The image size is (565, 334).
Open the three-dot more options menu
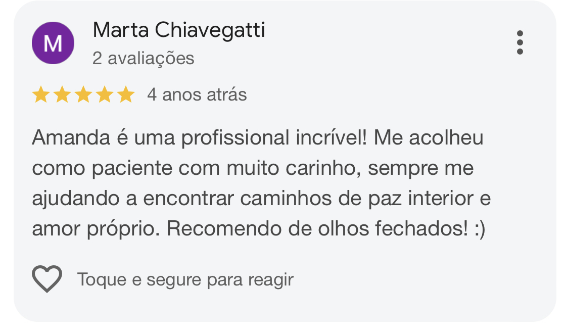point(520,42)
